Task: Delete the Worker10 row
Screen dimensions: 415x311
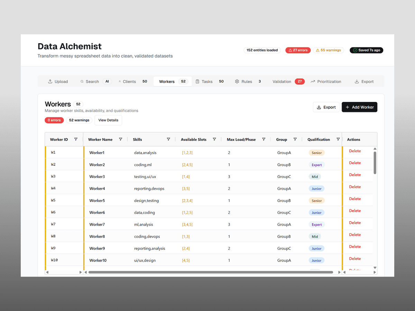Action: point(355,258)
